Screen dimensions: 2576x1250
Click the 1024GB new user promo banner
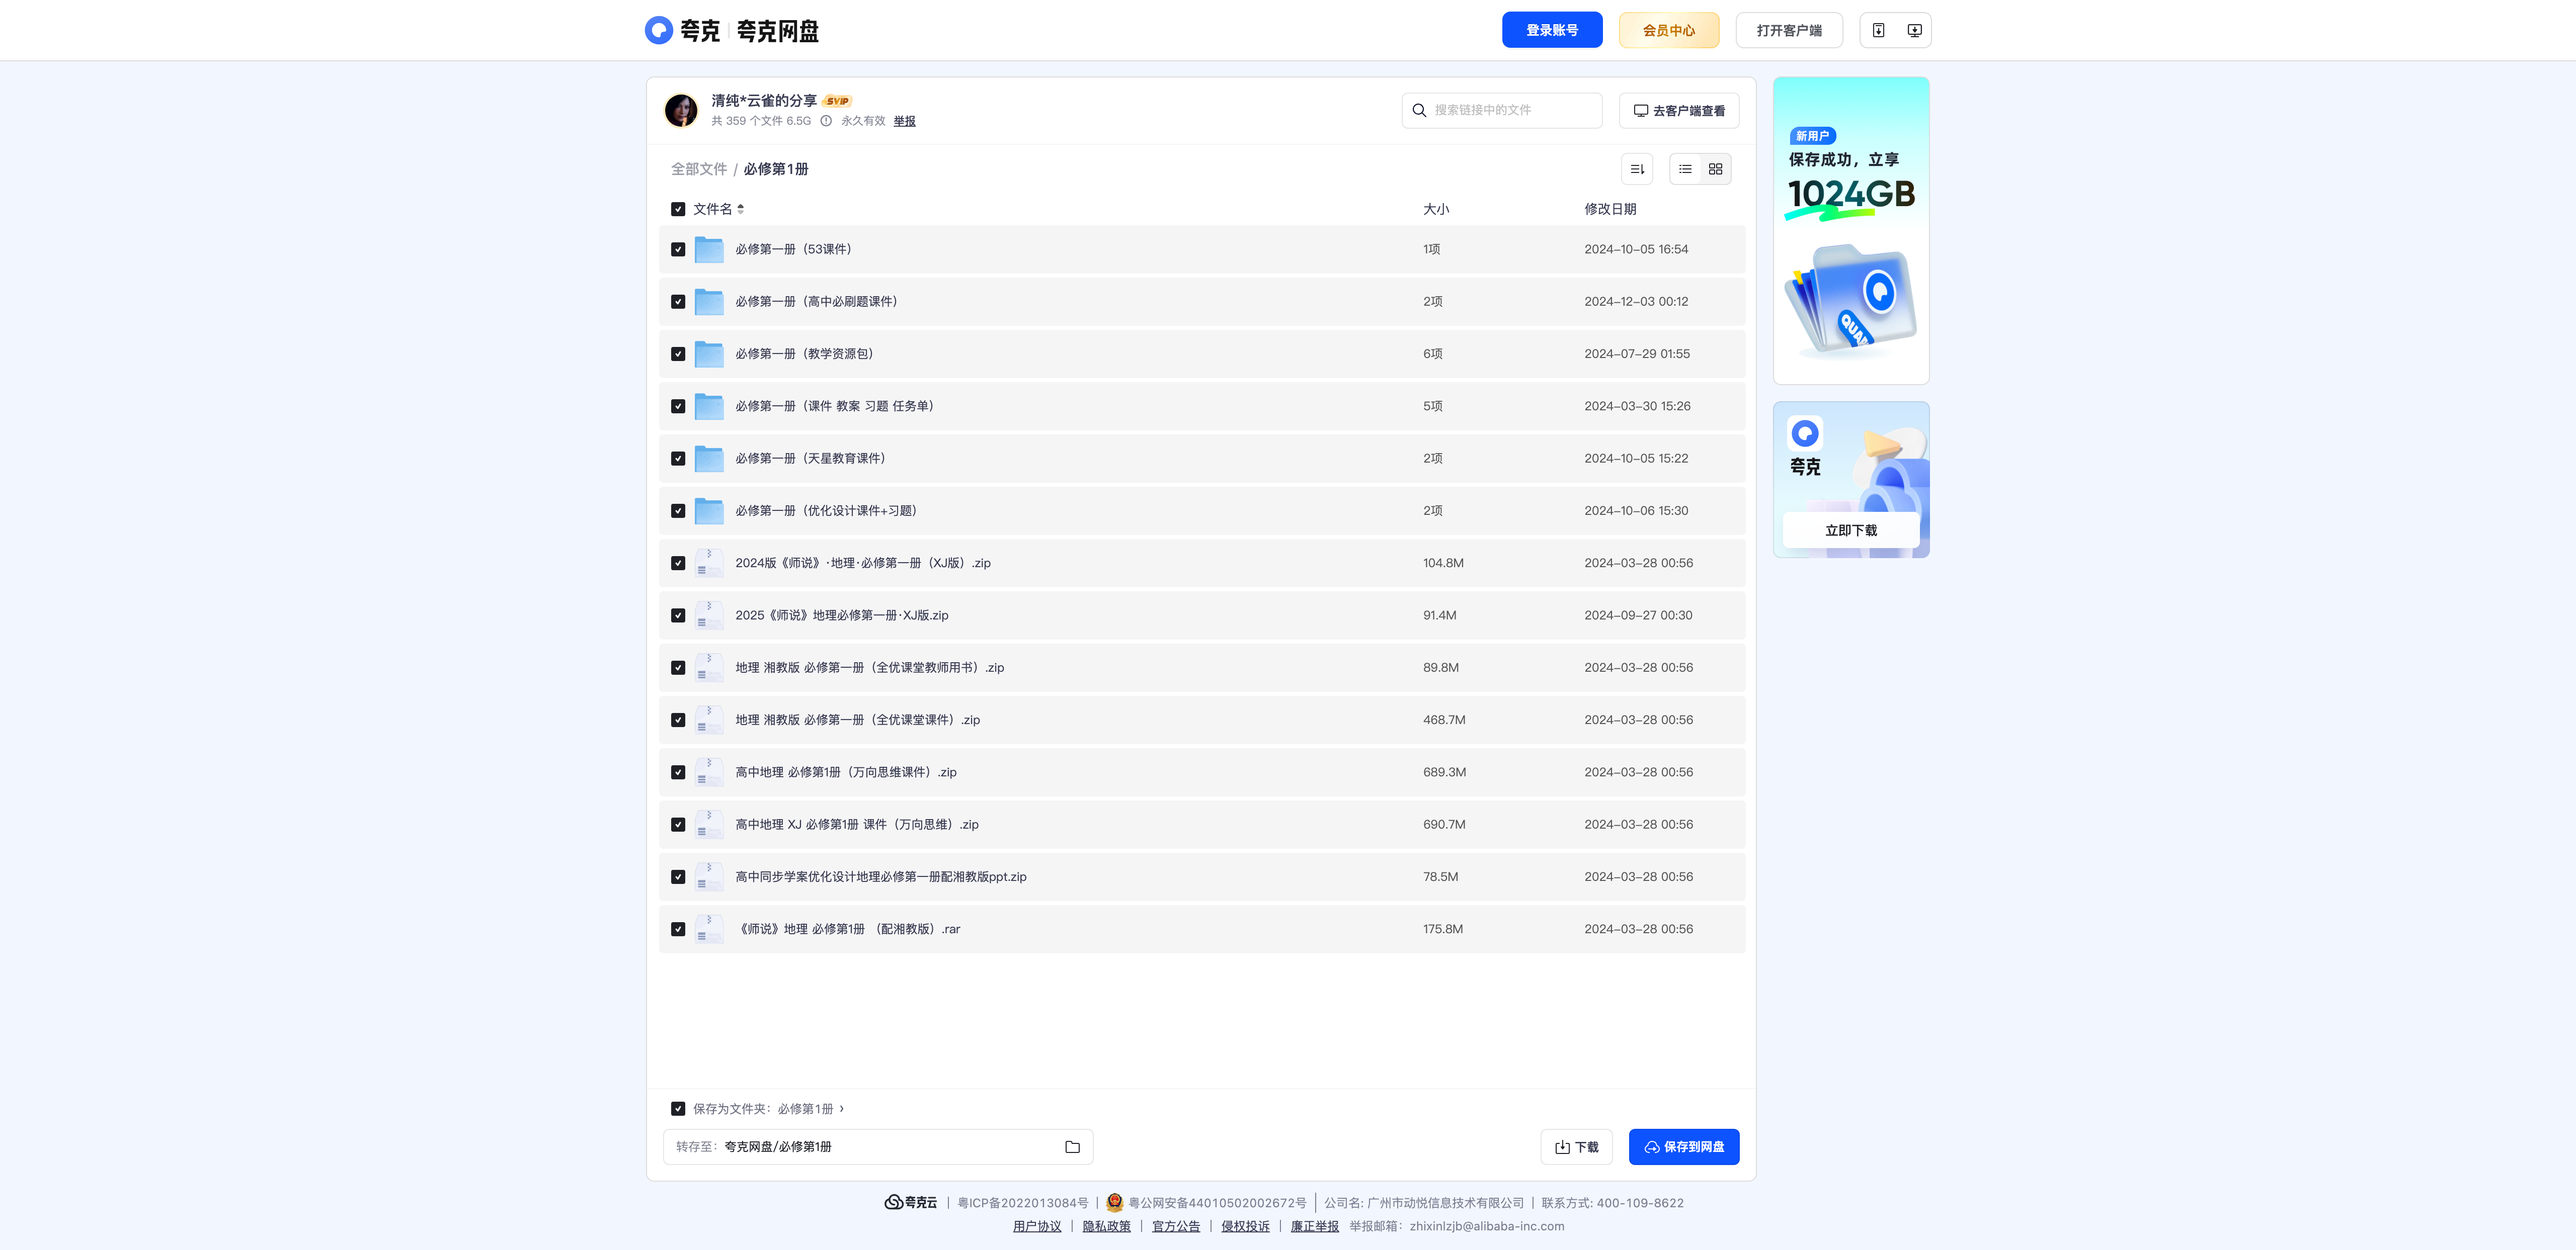[x=1851, y=230]
